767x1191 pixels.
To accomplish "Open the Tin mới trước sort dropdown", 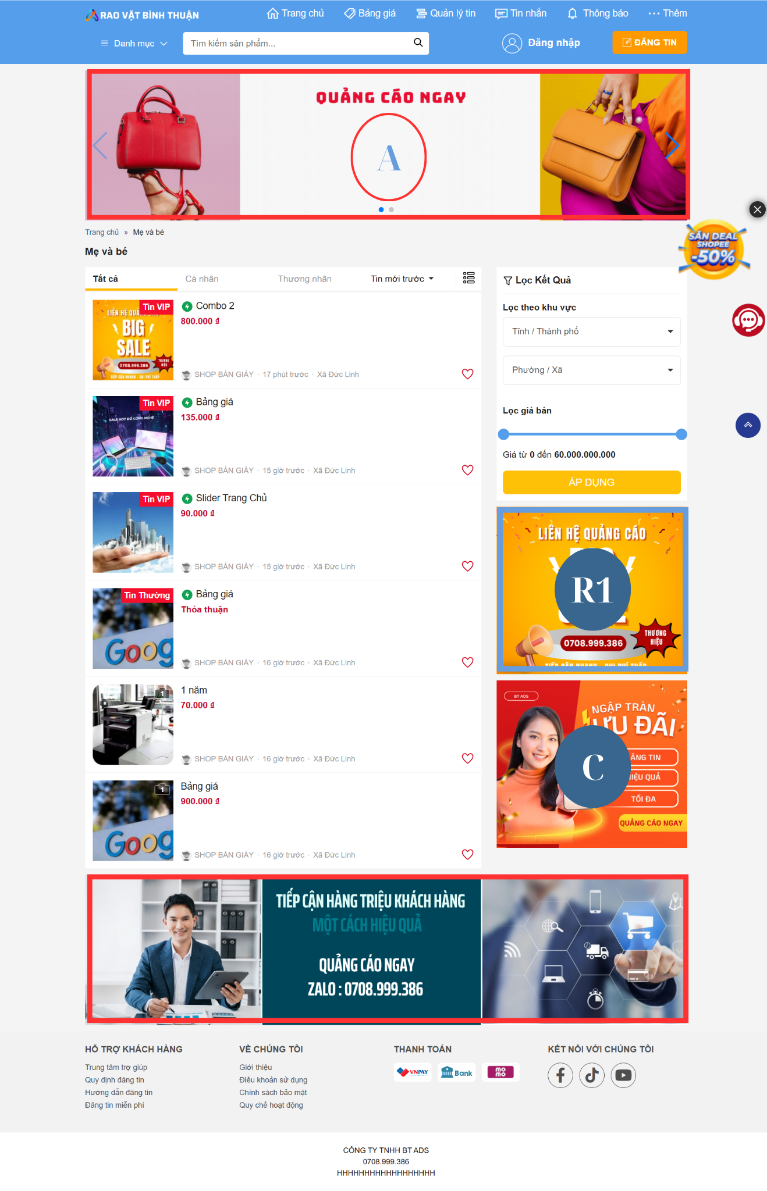I will click(402, 279).
